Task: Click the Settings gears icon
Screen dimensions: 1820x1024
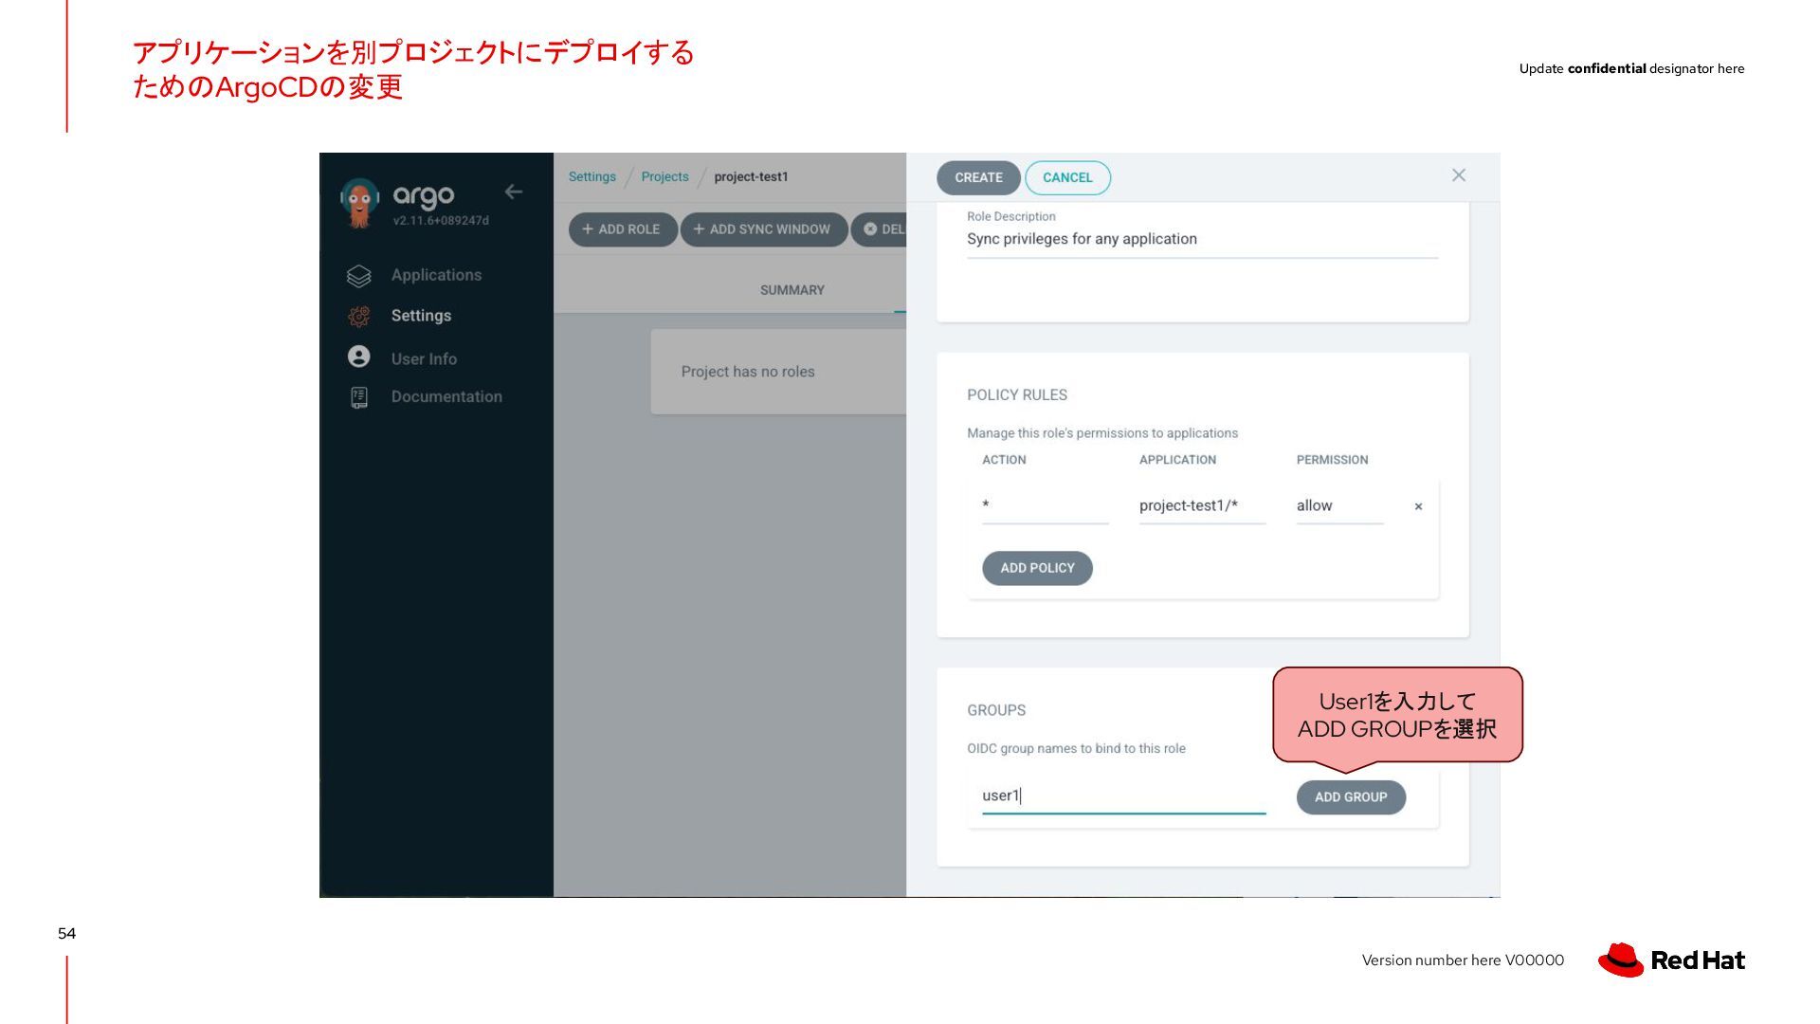Action: [x=359, y=316]
